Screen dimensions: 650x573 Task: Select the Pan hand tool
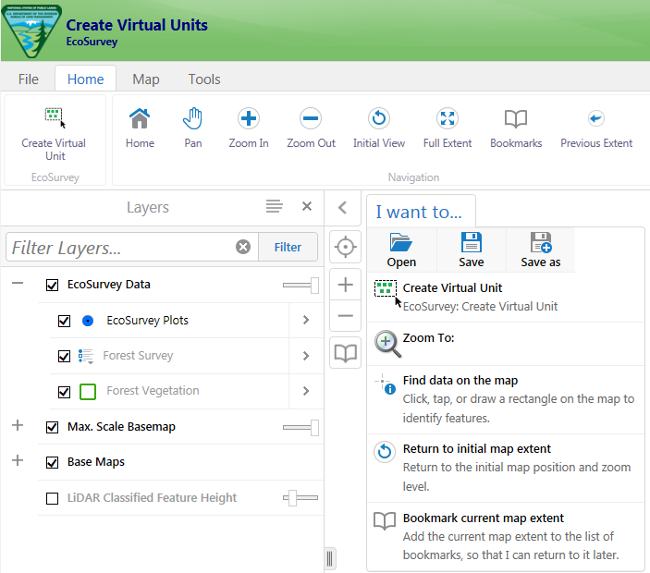click(192, 128)
